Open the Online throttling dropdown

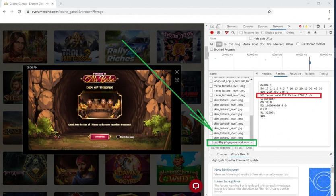pos(294,33)
